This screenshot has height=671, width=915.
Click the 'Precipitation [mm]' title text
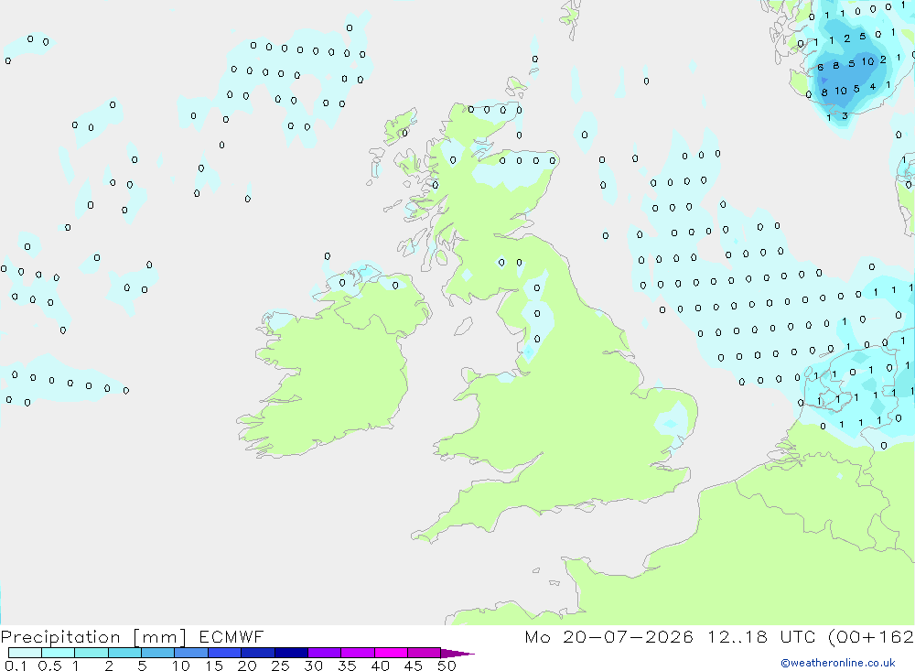[x=93, y=637]
